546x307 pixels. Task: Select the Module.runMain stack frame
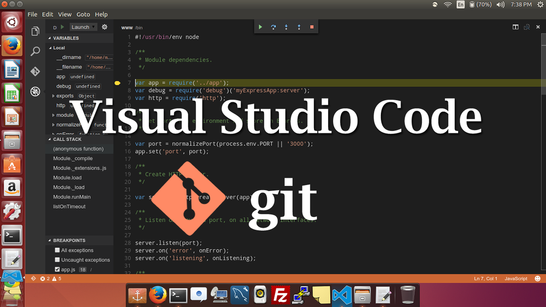click(x=79, y=197)
